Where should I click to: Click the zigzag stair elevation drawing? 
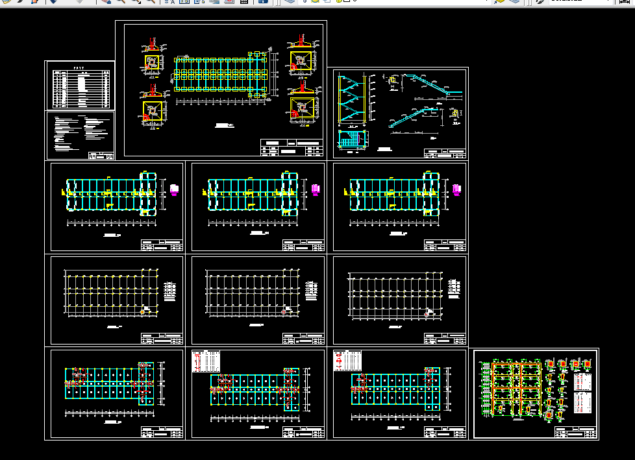point(352,99)
